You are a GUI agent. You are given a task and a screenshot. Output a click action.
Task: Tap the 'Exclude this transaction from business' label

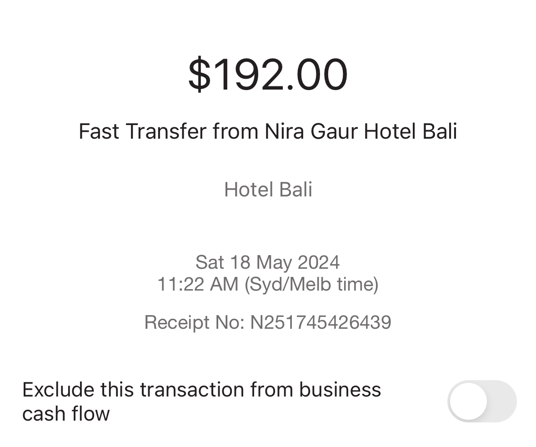click(x=202, y=390)
